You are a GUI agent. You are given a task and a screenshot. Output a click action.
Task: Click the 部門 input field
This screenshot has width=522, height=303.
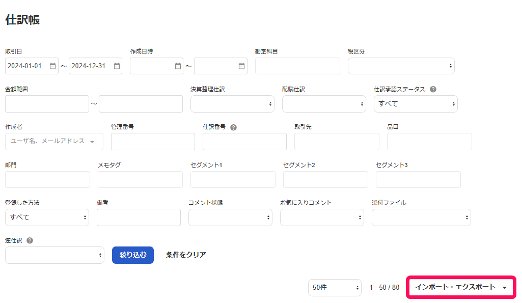(47, 179)
